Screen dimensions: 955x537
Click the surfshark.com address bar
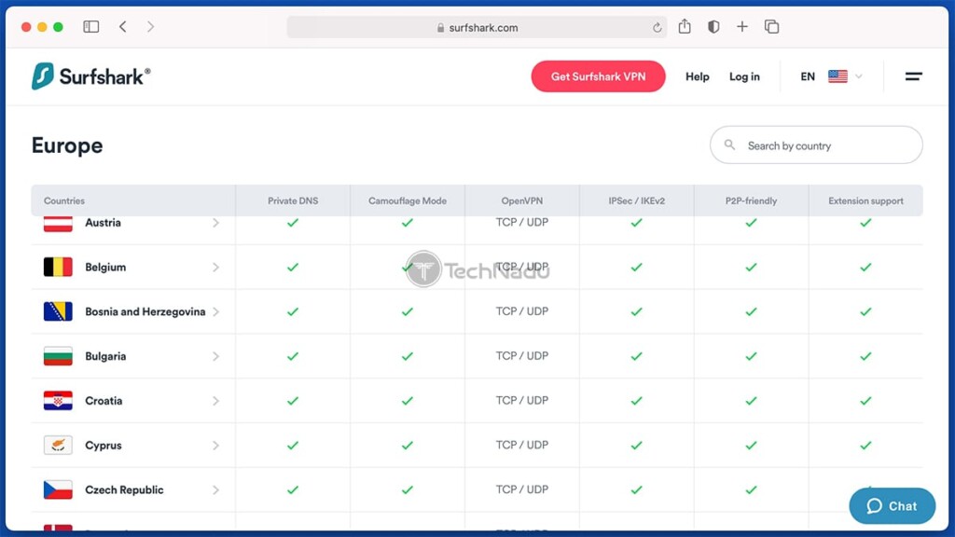477,27
